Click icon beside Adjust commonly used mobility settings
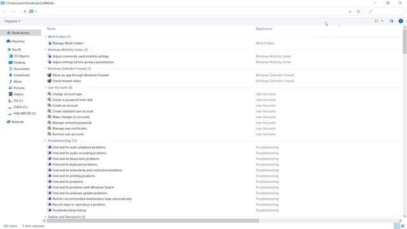 (x=50, y=56)
